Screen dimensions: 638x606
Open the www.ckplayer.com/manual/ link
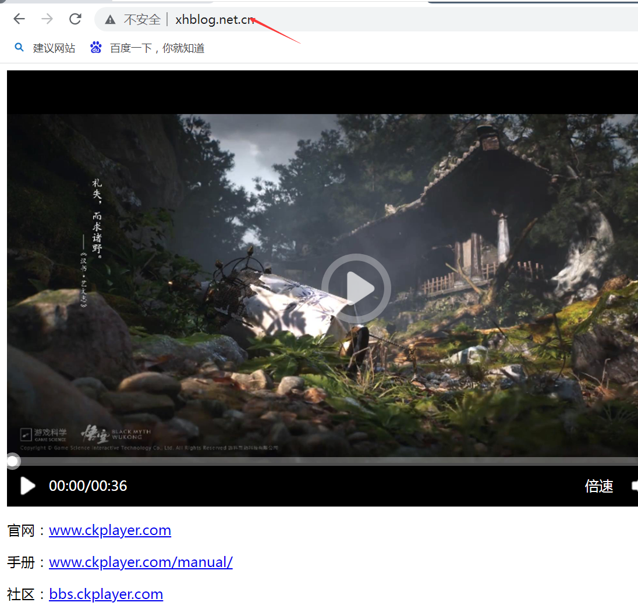141,562
